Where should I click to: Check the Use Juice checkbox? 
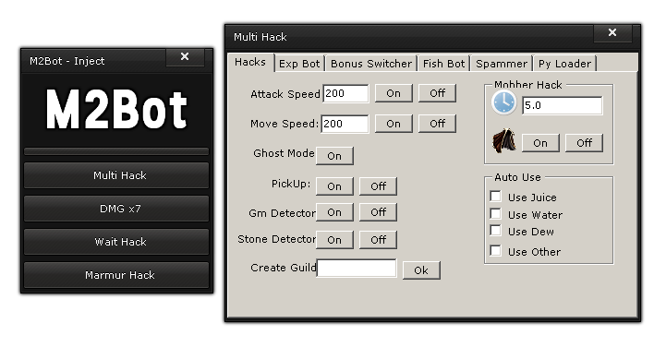pyautogui.click(x=496, y=197)
